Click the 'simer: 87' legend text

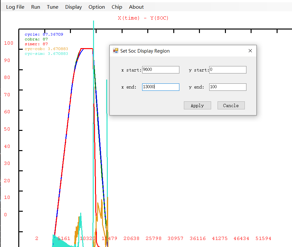[36, 44]
